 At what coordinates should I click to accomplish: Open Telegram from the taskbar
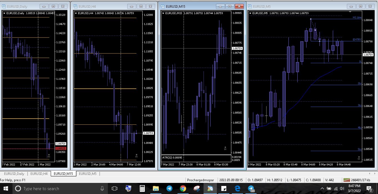169,188
